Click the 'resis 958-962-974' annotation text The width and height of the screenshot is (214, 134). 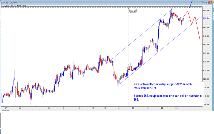coord(145,88)
